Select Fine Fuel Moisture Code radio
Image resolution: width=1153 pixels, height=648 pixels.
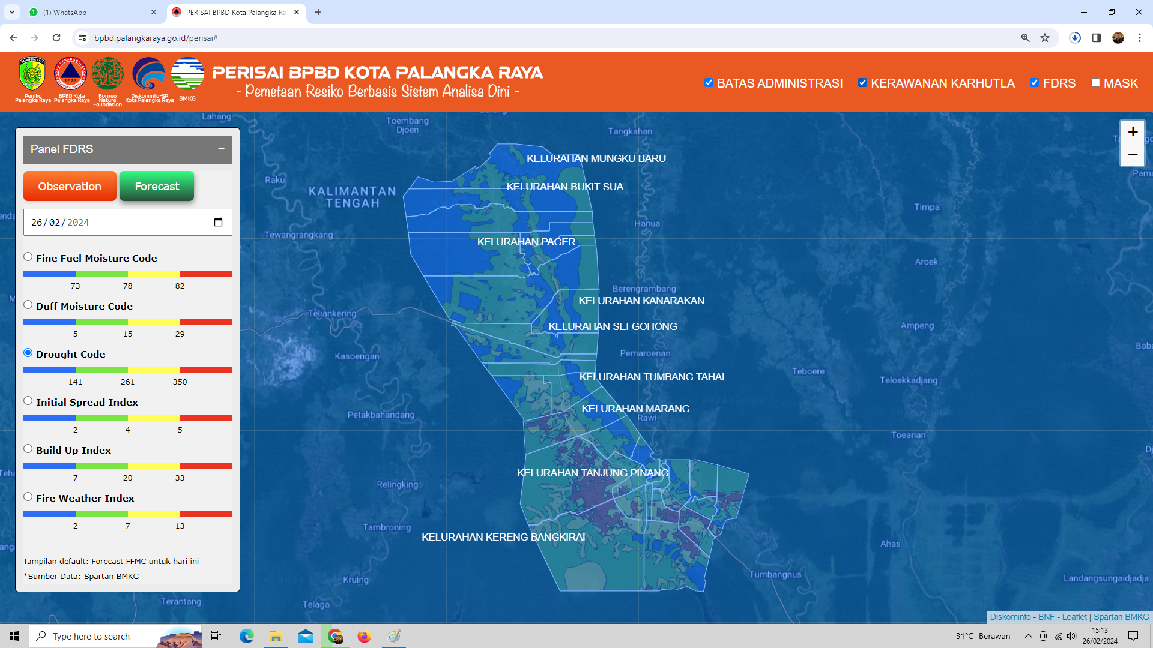point(28,257)
